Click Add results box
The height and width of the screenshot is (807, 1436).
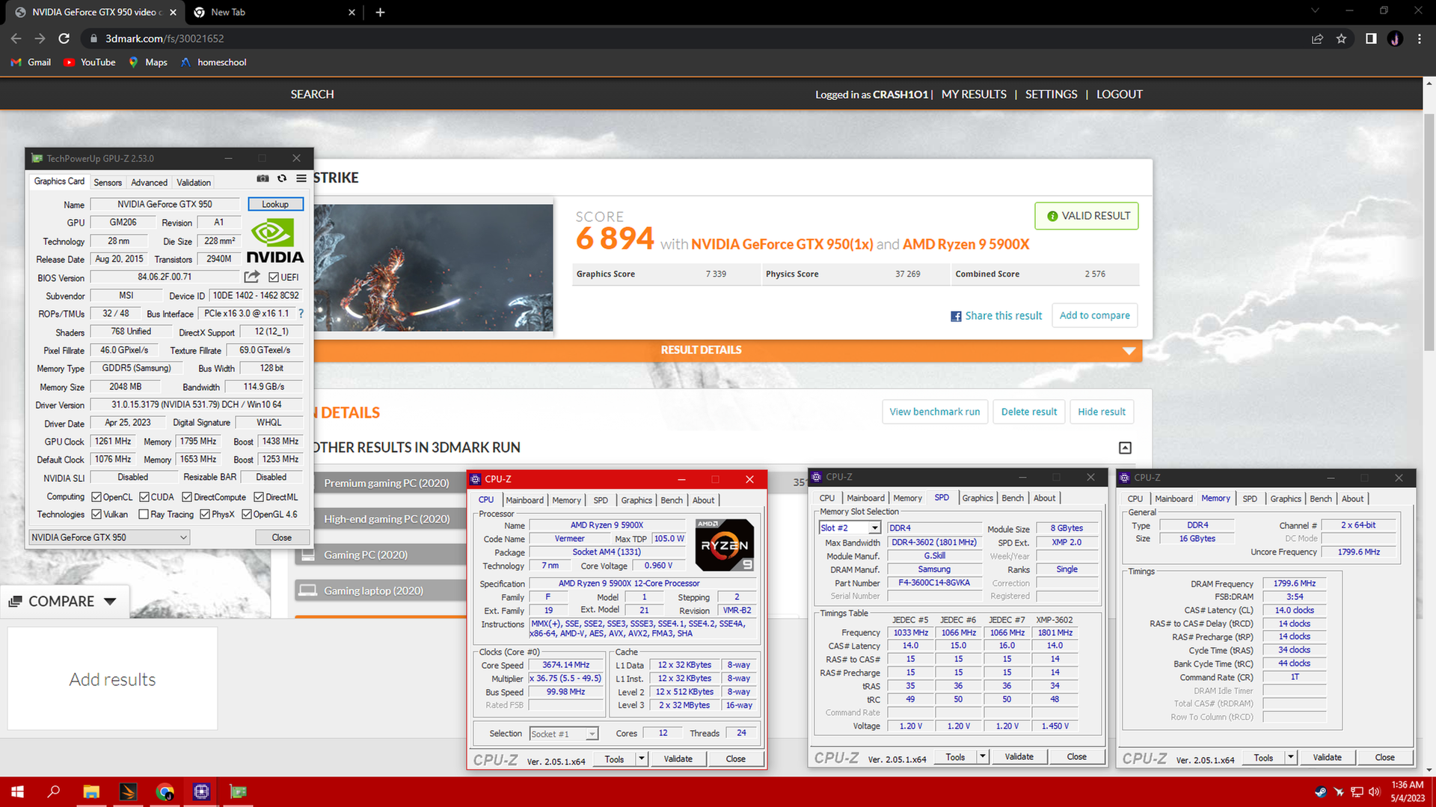click(113, 679)
